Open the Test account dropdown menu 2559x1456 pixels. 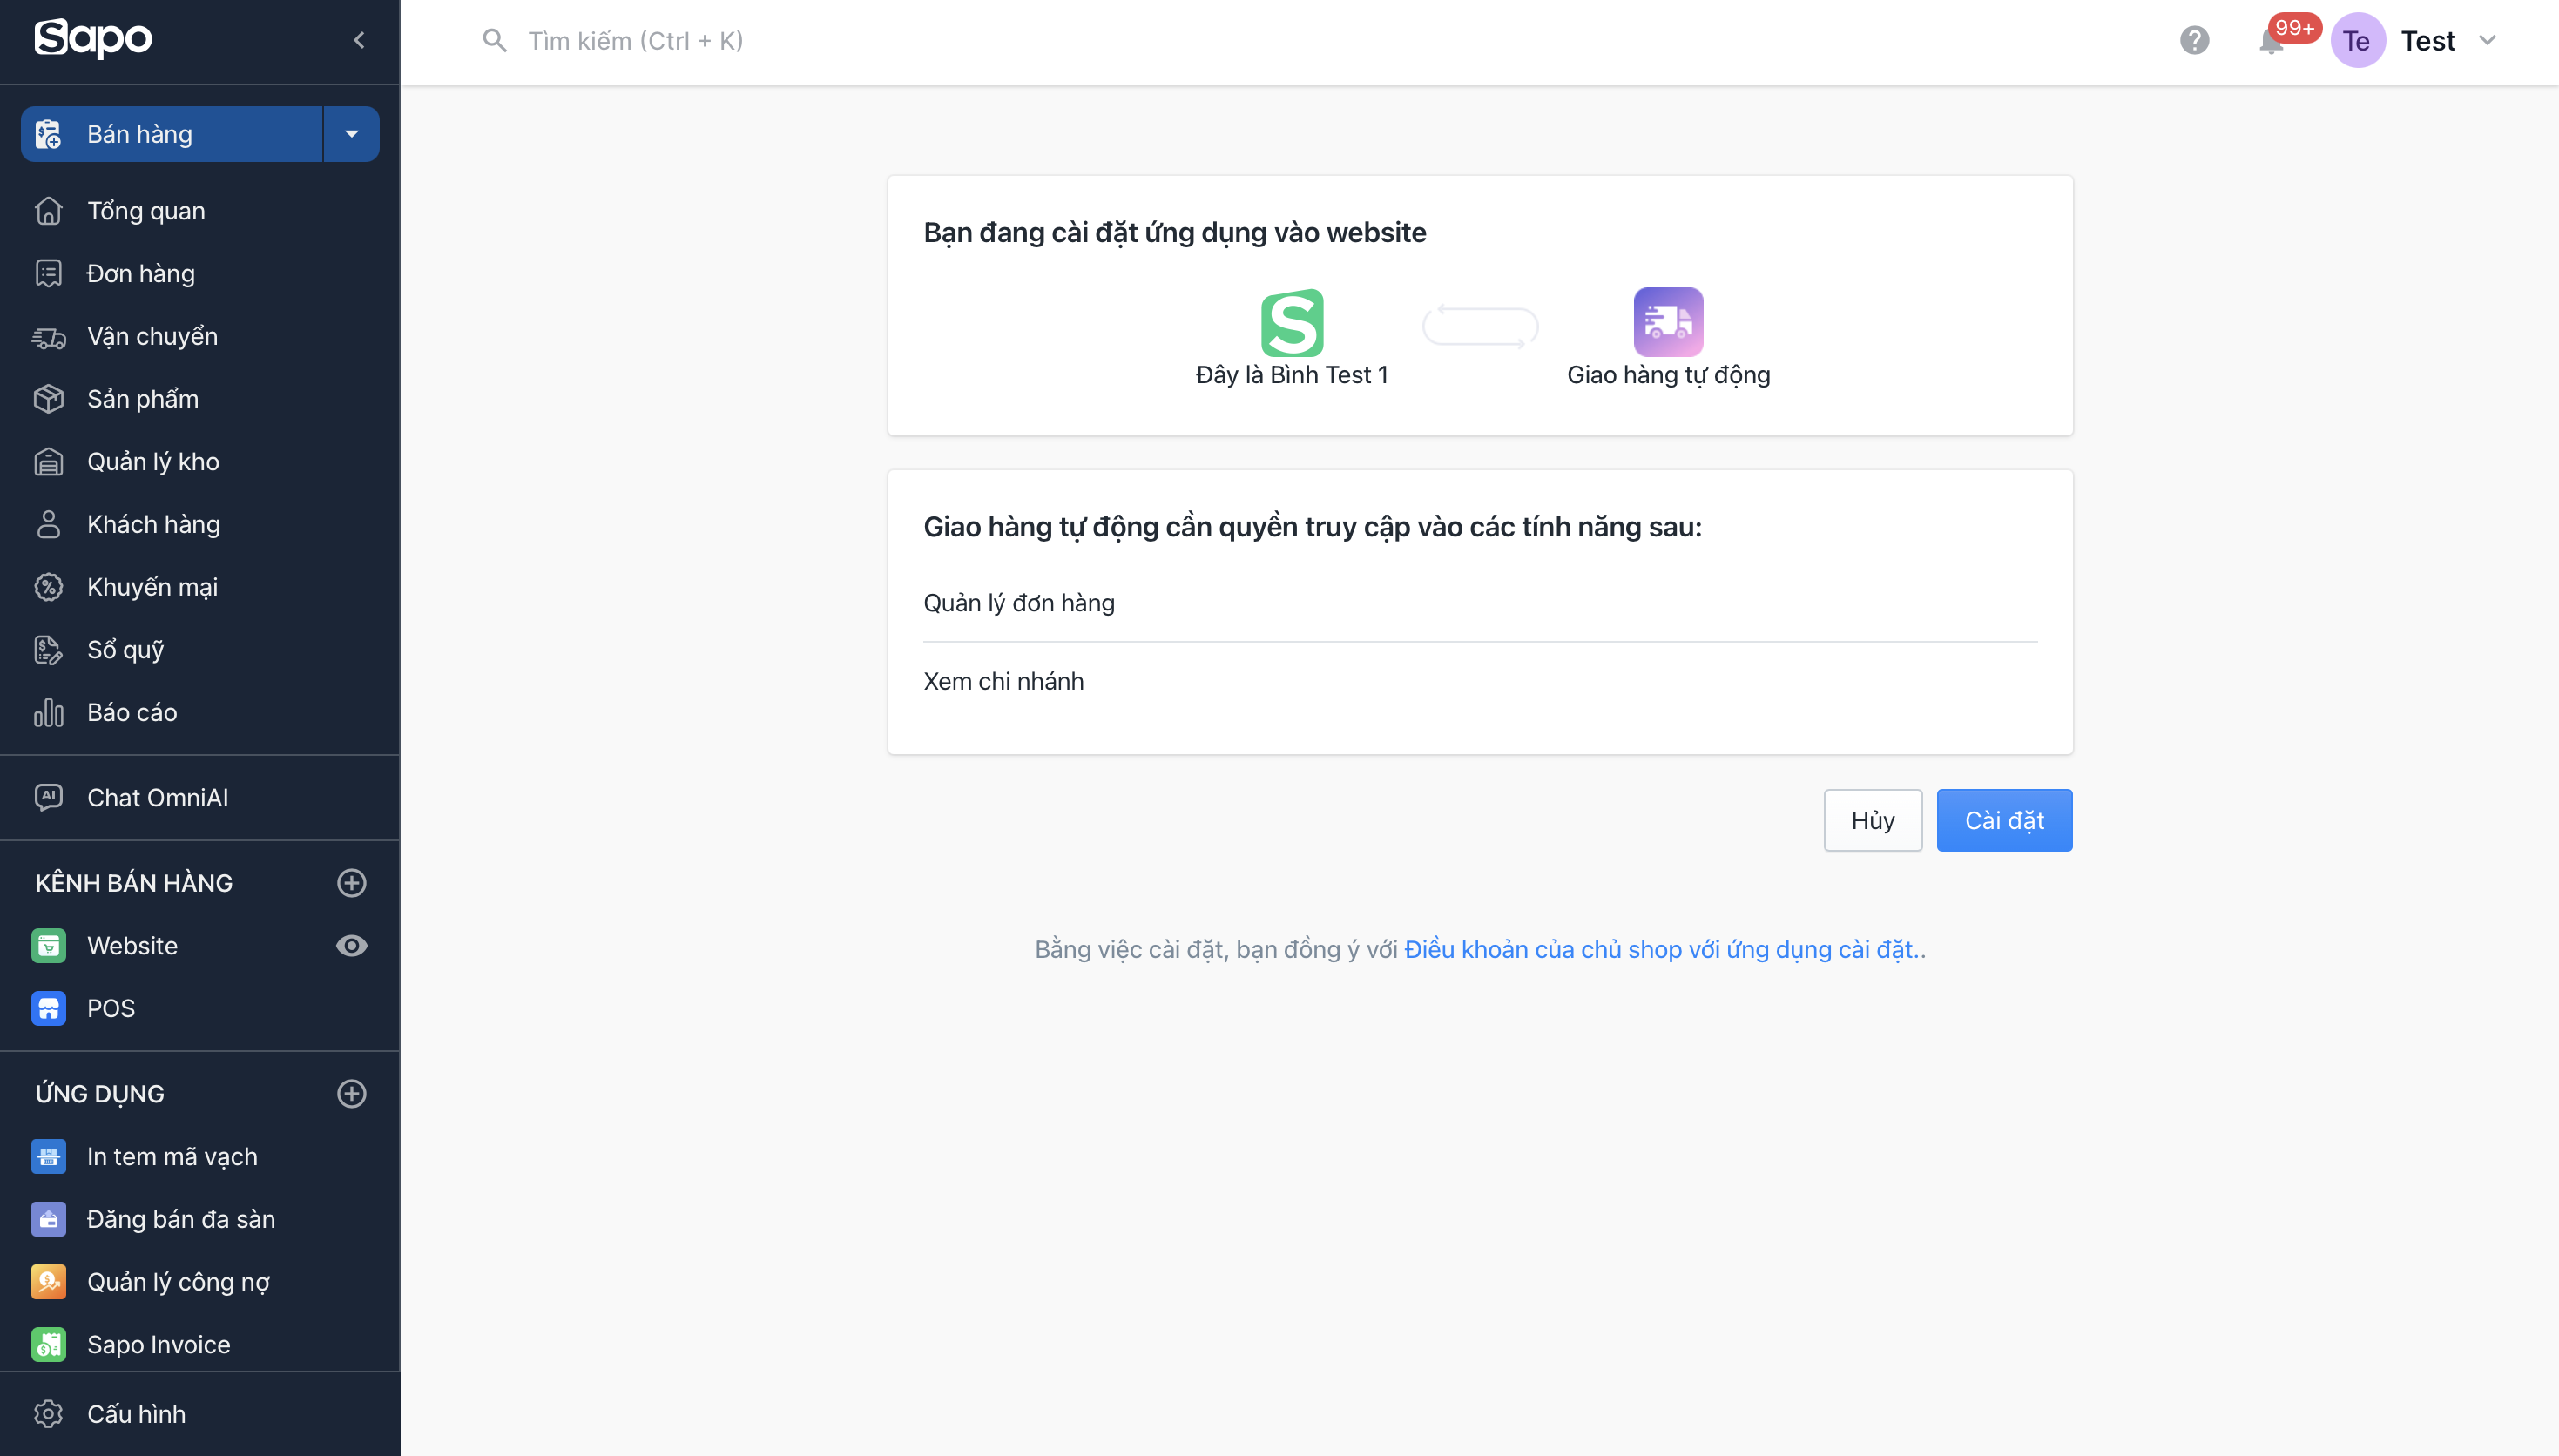pos(2487,41)
